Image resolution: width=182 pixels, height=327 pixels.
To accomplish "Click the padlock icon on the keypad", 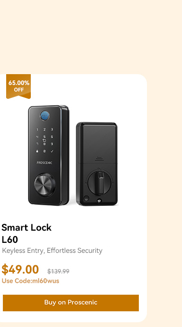I will (37, 151).
